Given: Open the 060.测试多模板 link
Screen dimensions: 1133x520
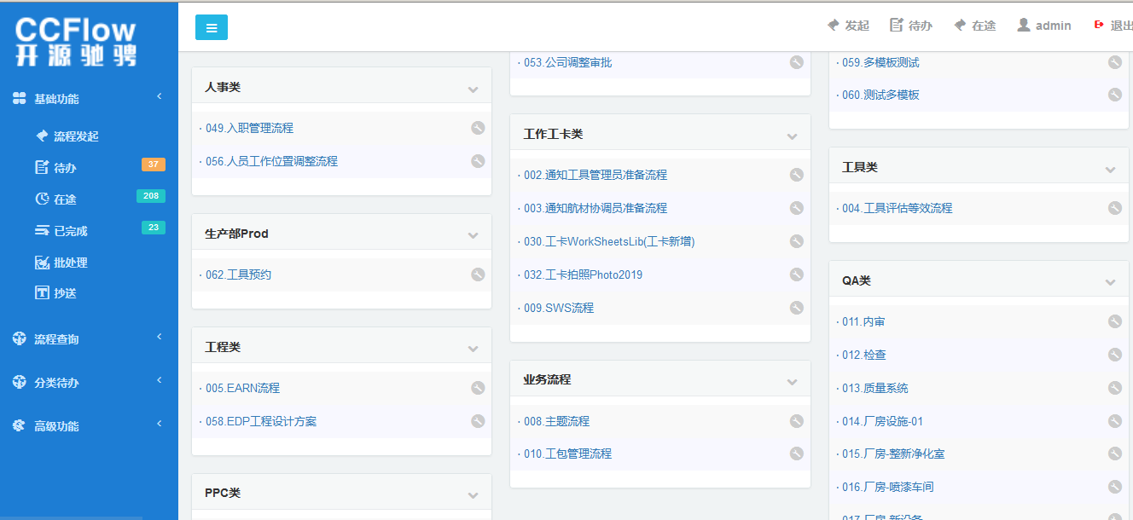Looking at the screenshot, I should [880, 95].
